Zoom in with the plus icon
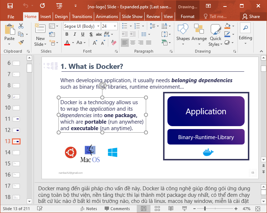This screenshot has width=267, height=213. pos(236,209)
